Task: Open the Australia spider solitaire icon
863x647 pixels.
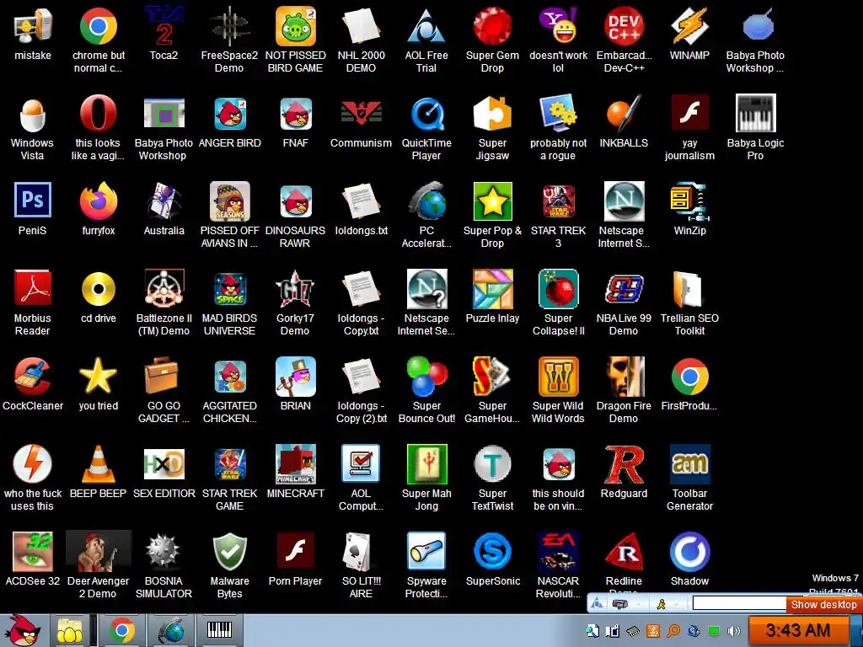Action: pyautogui.click(x=163, y=201)
